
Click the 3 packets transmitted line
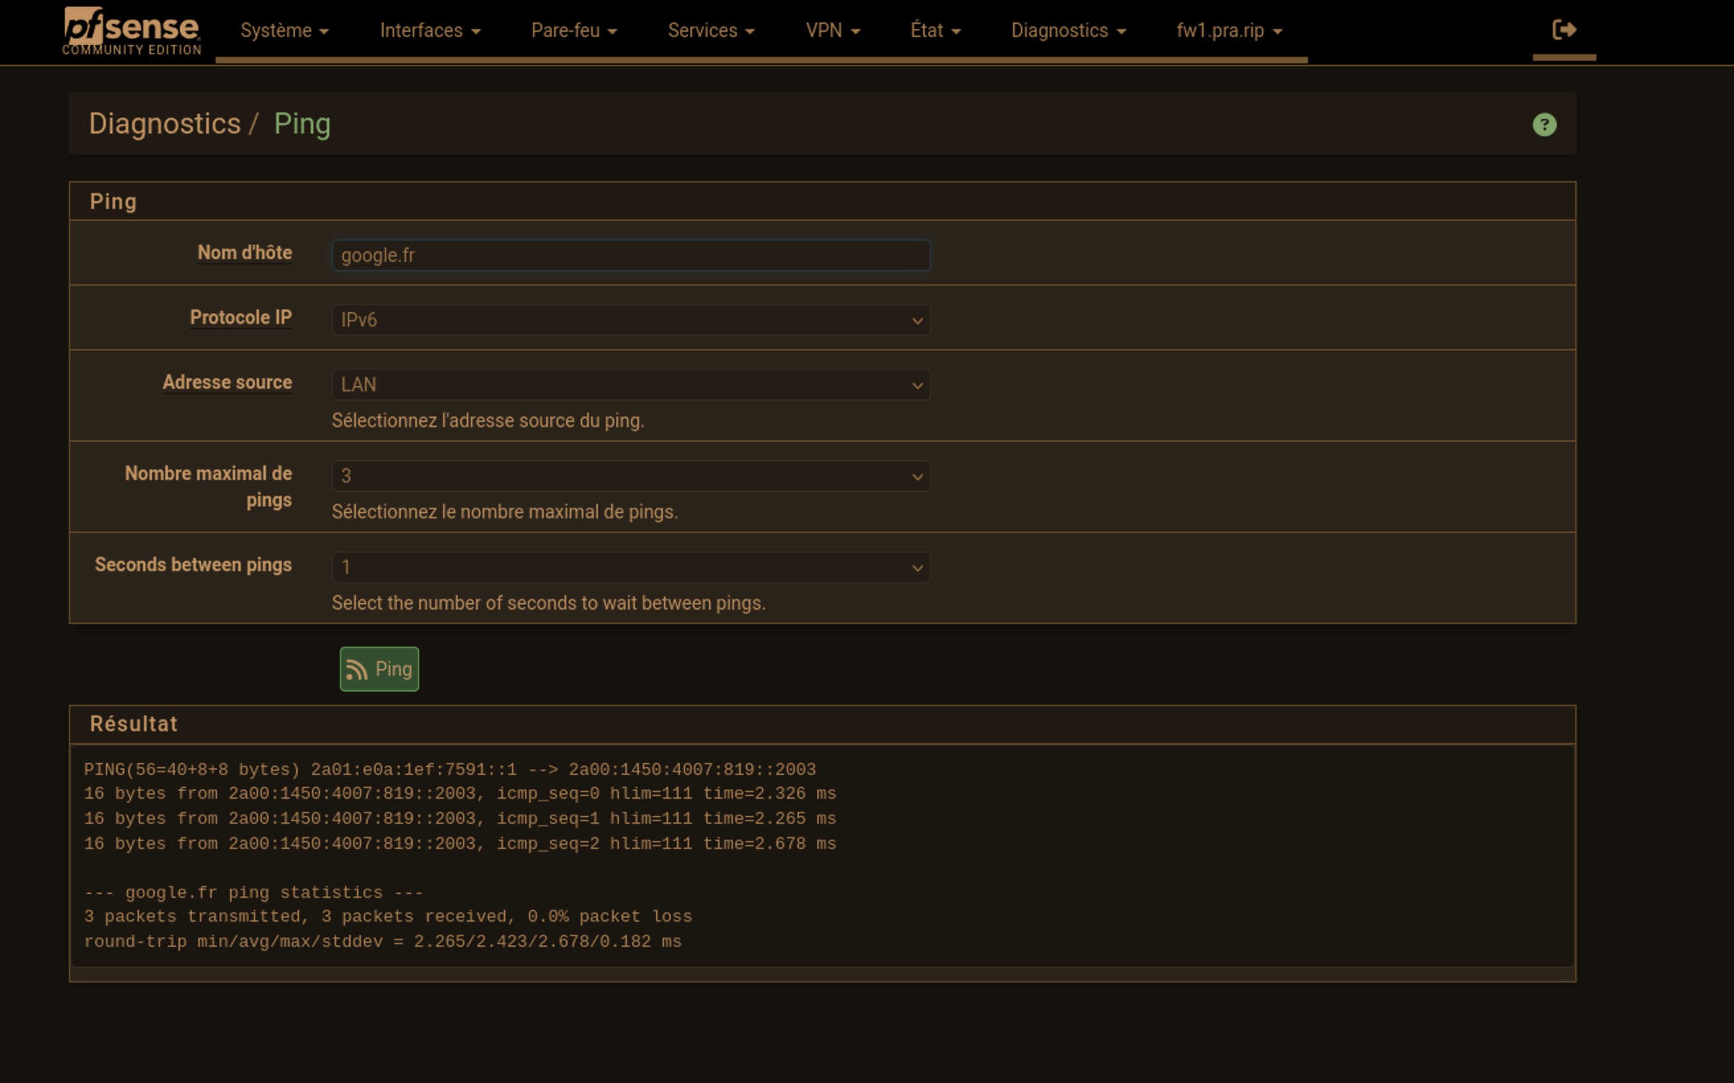388,917
